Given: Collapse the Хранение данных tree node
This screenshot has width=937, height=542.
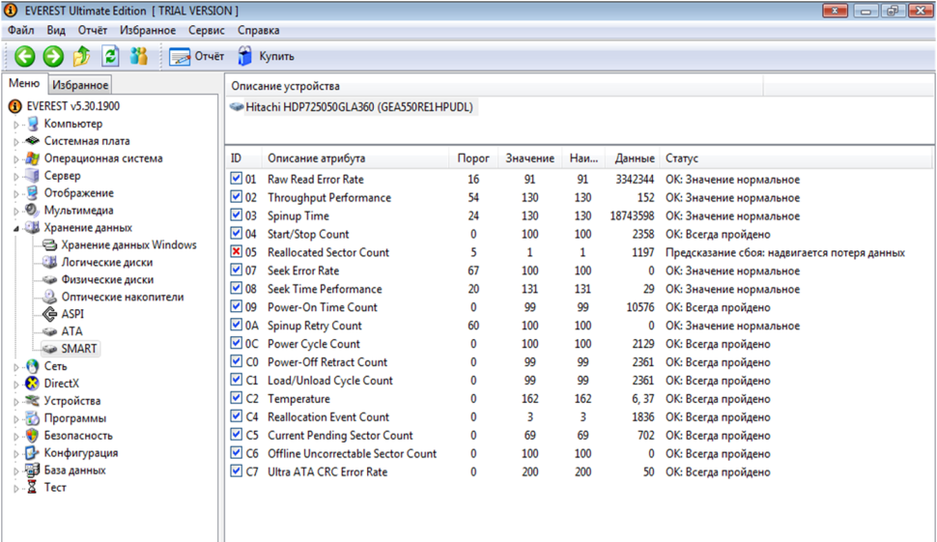Looking at the screenshot, I should point(16,228).
